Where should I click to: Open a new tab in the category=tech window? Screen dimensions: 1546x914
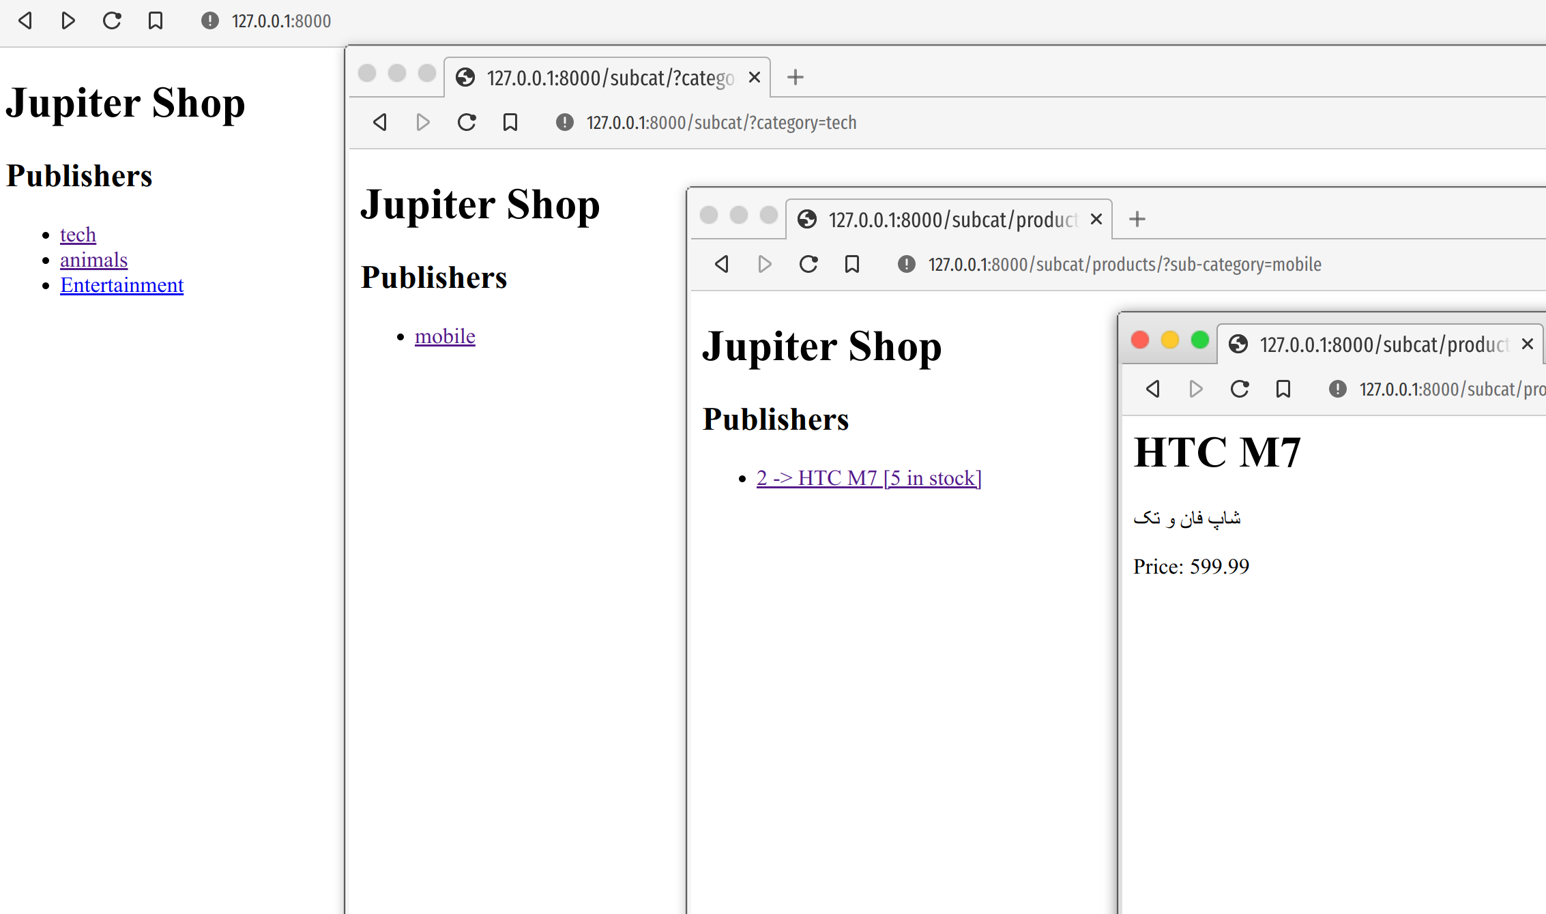[x=796, y=77]
